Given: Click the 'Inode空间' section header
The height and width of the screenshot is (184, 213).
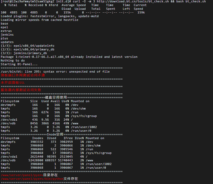Looking at the screenshot, I should tap(55, 134).
